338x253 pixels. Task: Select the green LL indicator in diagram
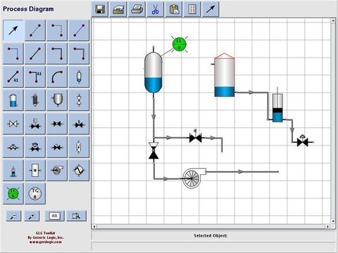coord(180,44)
